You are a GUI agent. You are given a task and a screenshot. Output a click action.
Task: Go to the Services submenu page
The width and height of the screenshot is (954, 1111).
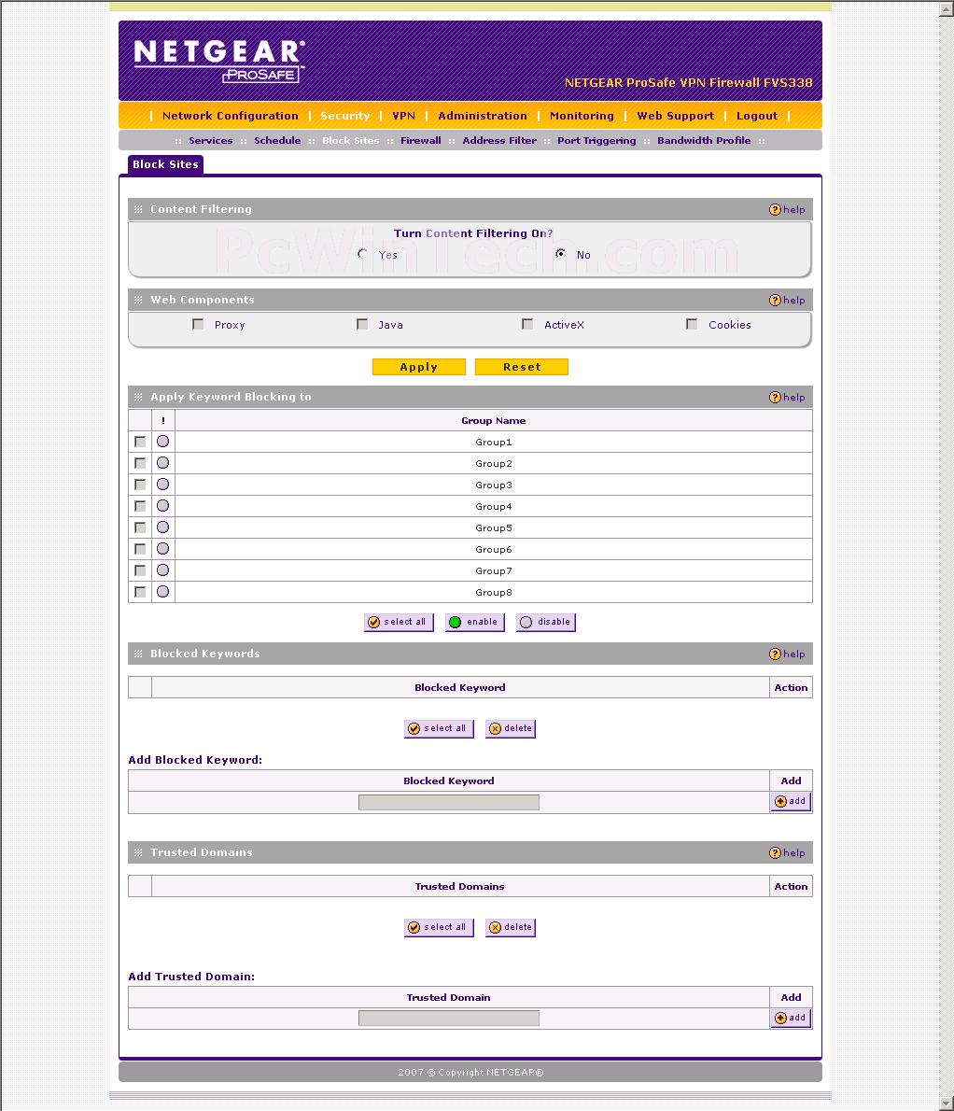(210, 141)
